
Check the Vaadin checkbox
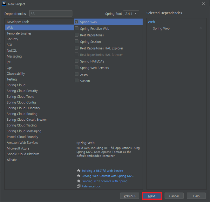tap(77, 80)
